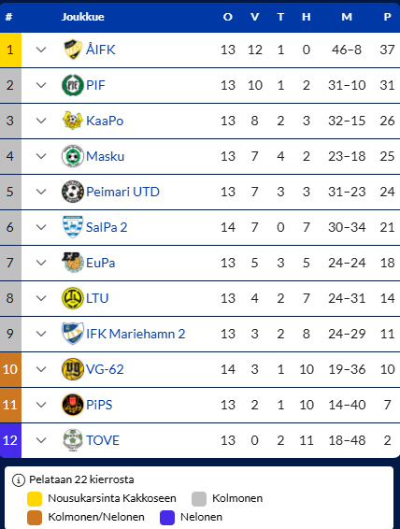Expand the IFK Mariehamn 2 row
400x529 pixels.
coord(41,334)
